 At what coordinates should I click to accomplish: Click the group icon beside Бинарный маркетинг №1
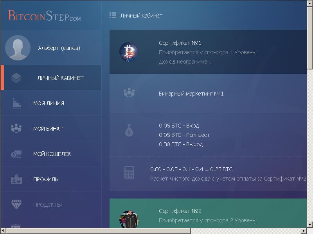tap(129, 92)
